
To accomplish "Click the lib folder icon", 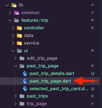I will (x=14, y=5).
